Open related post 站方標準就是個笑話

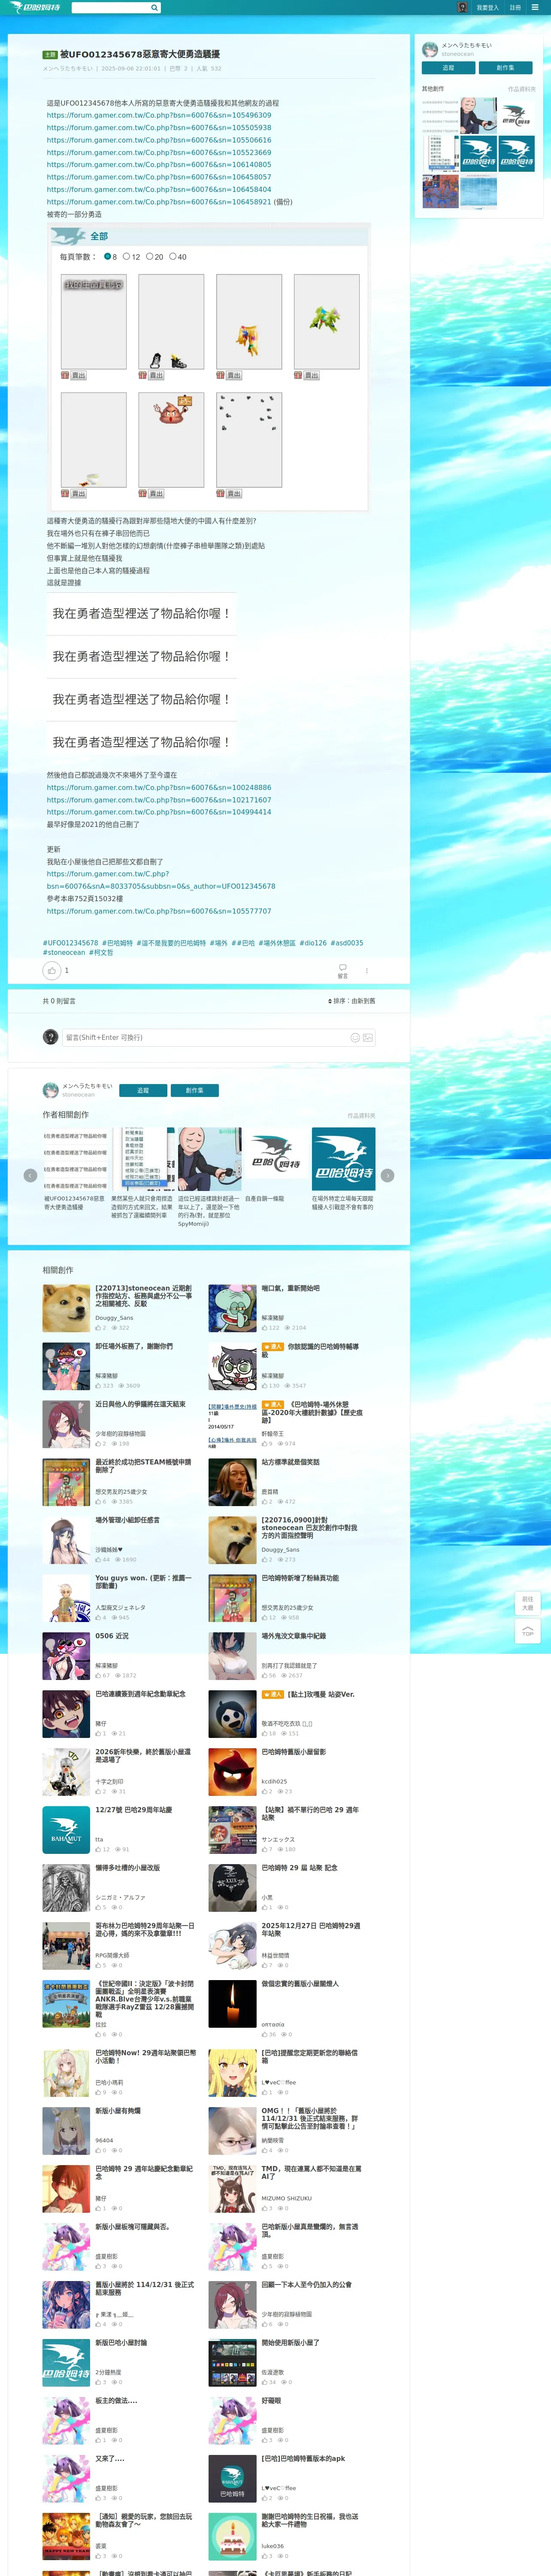[290, 1462]
